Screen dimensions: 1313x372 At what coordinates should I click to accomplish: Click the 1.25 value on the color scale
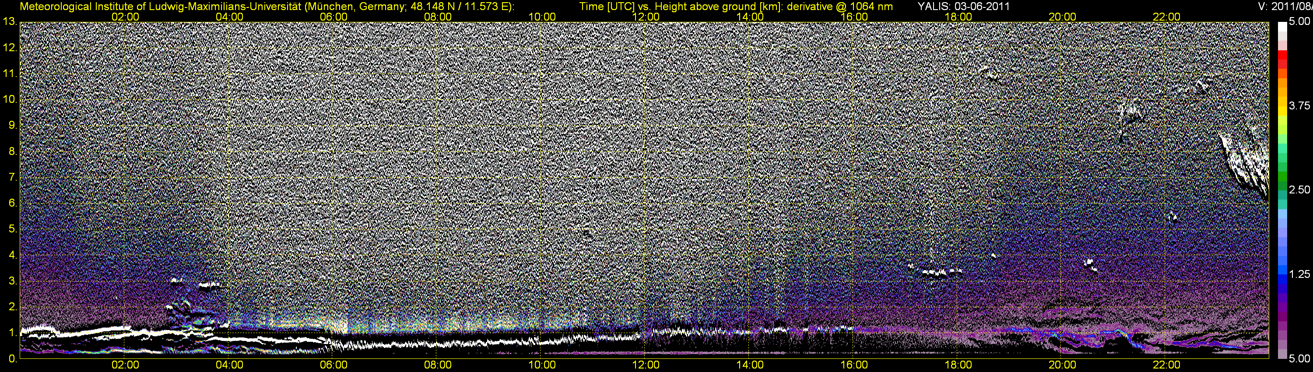[x=1299, y=274]
